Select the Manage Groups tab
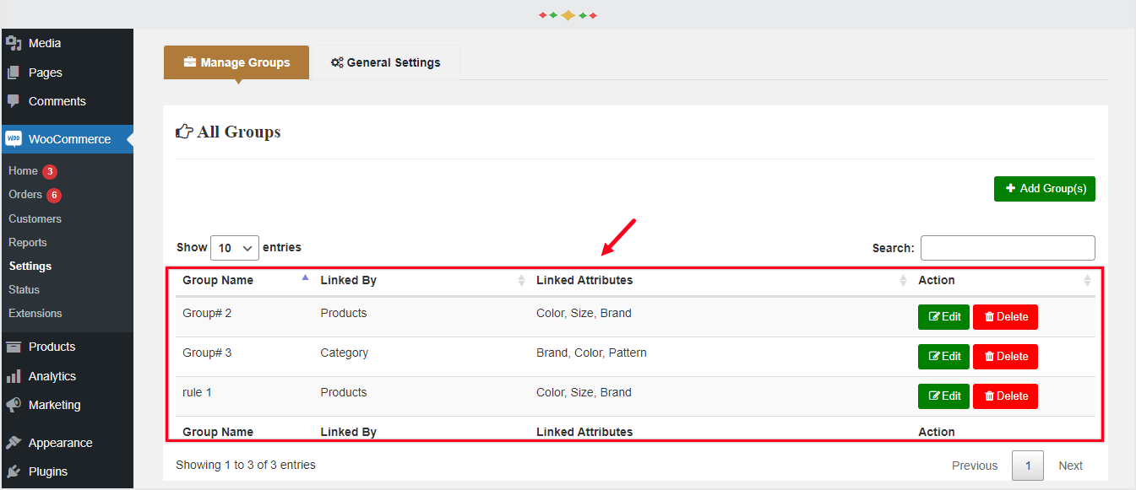The height and width of the screenshot is (490, 1136). click(x=236, y=62)
